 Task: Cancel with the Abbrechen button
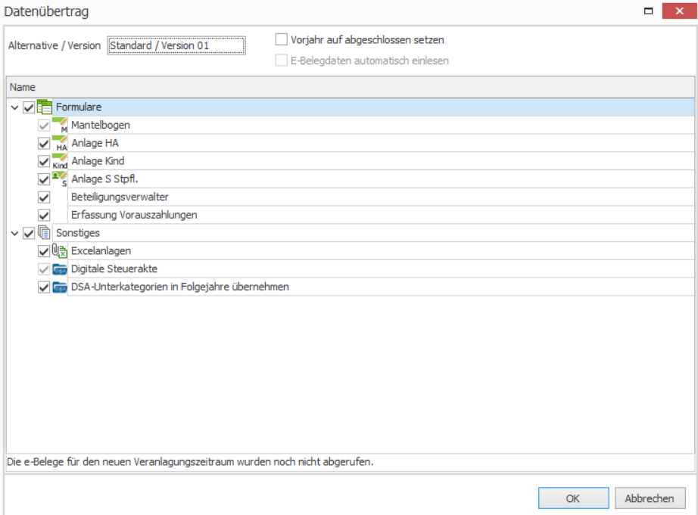click(x=650, y=498)
